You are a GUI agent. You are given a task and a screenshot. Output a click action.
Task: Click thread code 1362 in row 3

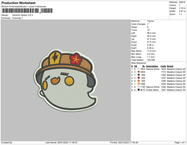[164, 75]
